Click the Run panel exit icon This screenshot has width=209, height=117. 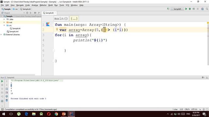pyautogui.click(x=2, y=97)
